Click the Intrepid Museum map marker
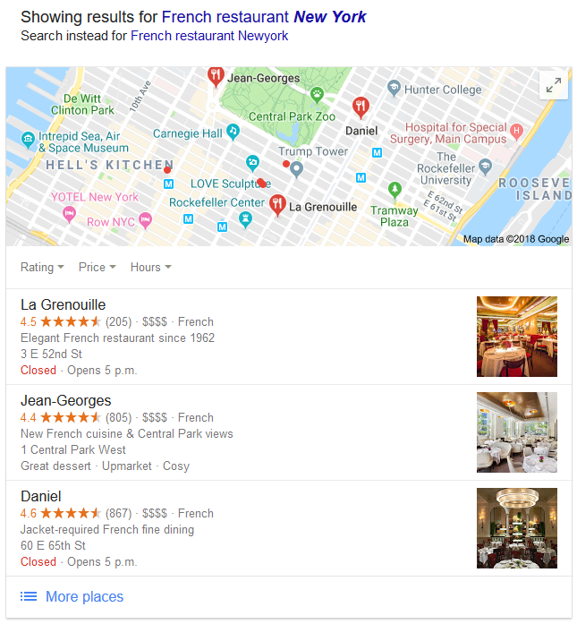 [x=28, y=140]
